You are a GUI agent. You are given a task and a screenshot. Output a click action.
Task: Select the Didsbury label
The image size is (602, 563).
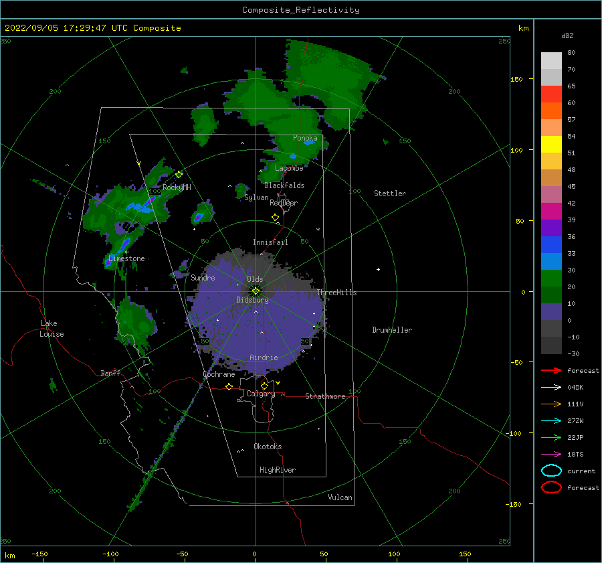[x=252, y=300]
